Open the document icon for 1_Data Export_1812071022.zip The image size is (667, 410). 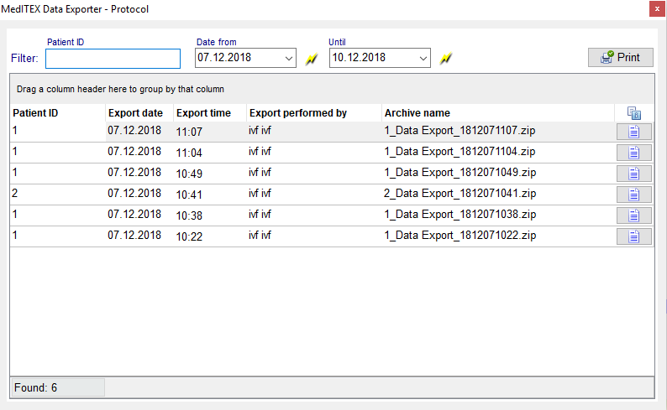634,236
